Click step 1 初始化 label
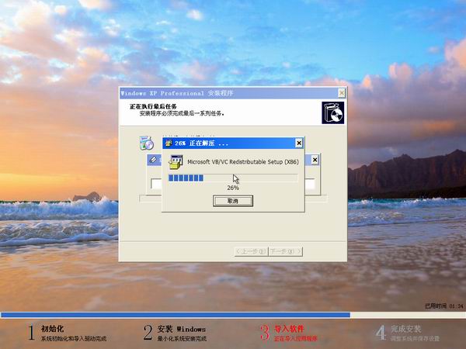 (x=52, y=329)
